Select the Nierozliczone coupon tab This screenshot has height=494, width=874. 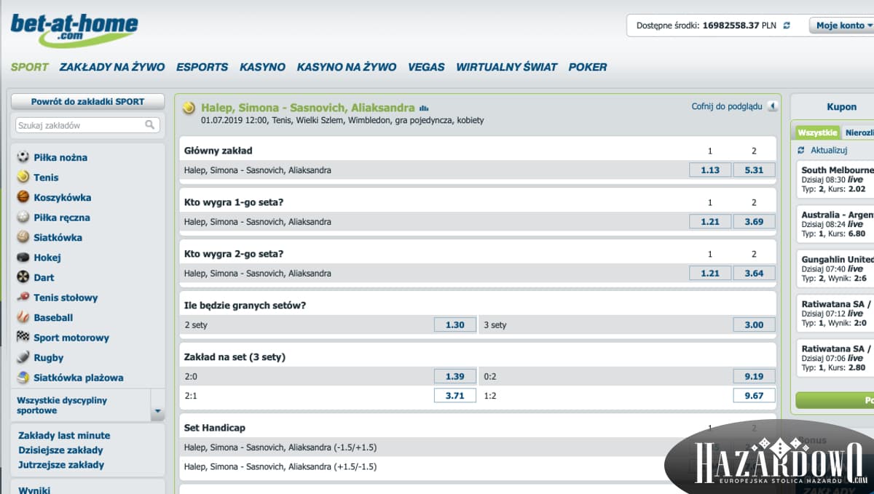pos(859,132)
